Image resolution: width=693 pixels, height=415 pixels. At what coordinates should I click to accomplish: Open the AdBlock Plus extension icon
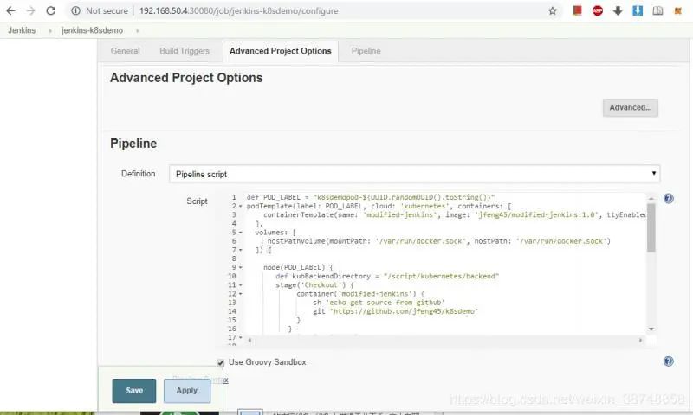click(x=598, y=11)
